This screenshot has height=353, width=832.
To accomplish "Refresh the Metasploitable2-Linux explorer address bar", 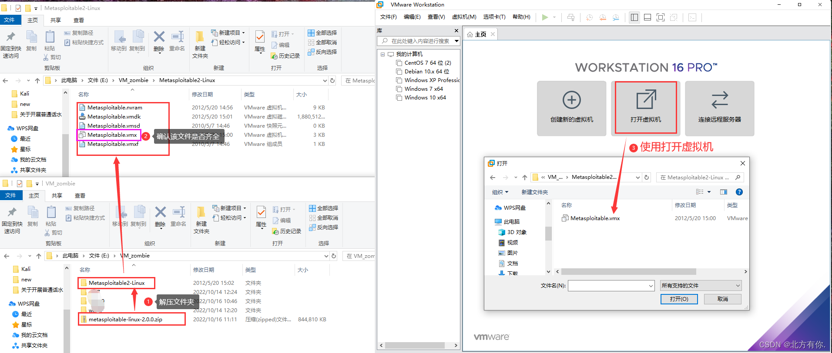I will [x=332, y=80].
